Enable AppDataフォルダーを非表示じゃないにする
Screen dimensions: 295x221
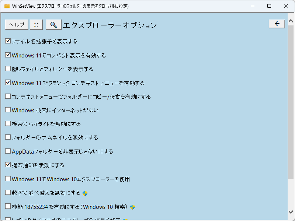tap(8, 151)
